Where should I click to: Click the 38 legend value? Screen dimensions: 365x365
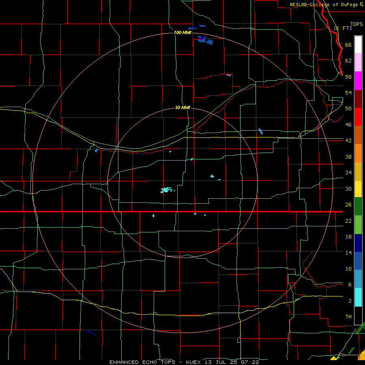tap(348, 157)
